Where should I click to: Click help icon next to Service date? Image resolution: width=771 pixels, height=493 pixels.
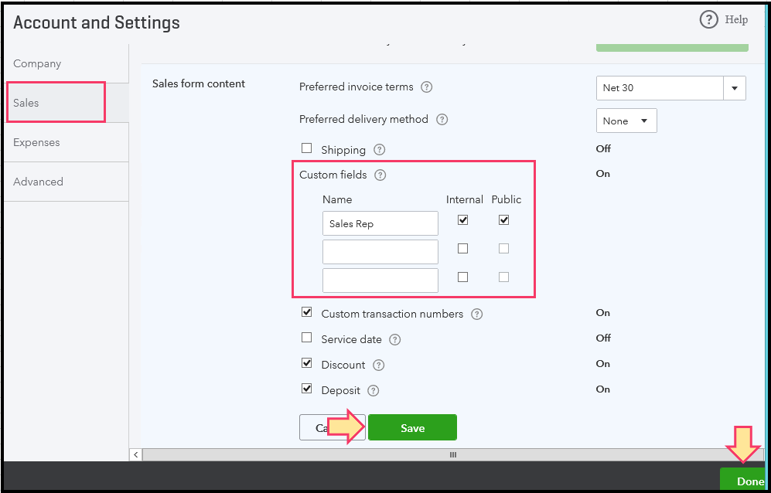(x=395, y=340)
